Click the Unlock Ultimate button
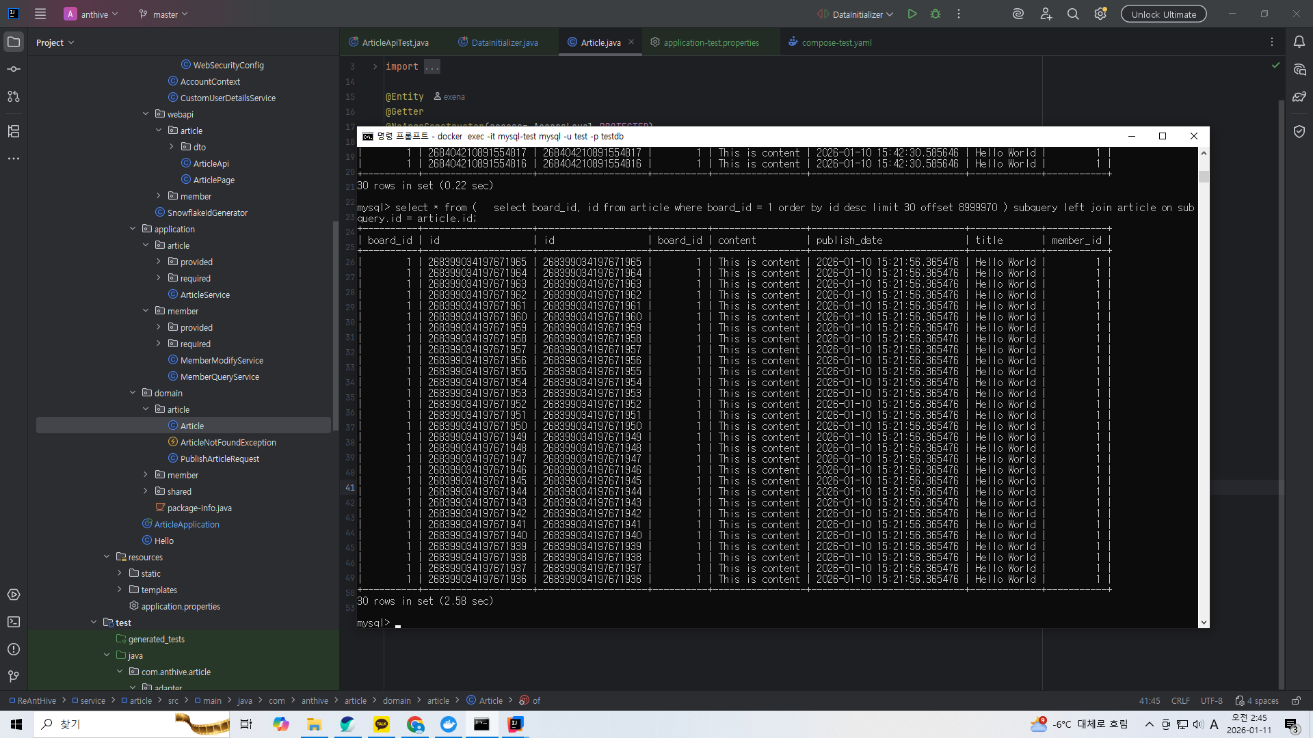 1163,14
